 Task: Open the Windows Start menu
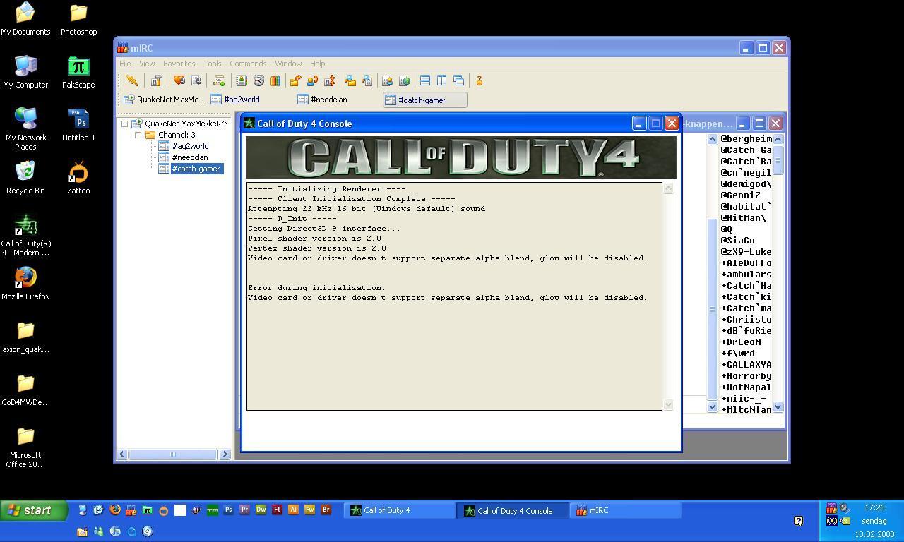click(x=34, y=510)
